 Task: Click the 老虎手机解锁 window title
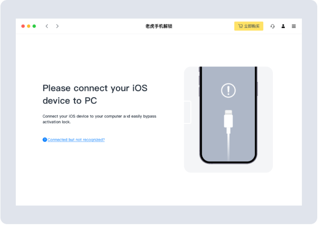[159, 26]
